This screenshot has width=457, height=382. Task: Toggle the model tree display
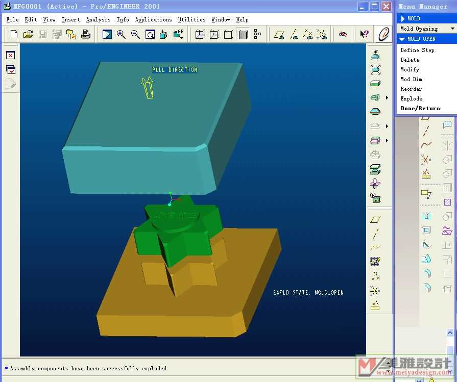[257, 34]
